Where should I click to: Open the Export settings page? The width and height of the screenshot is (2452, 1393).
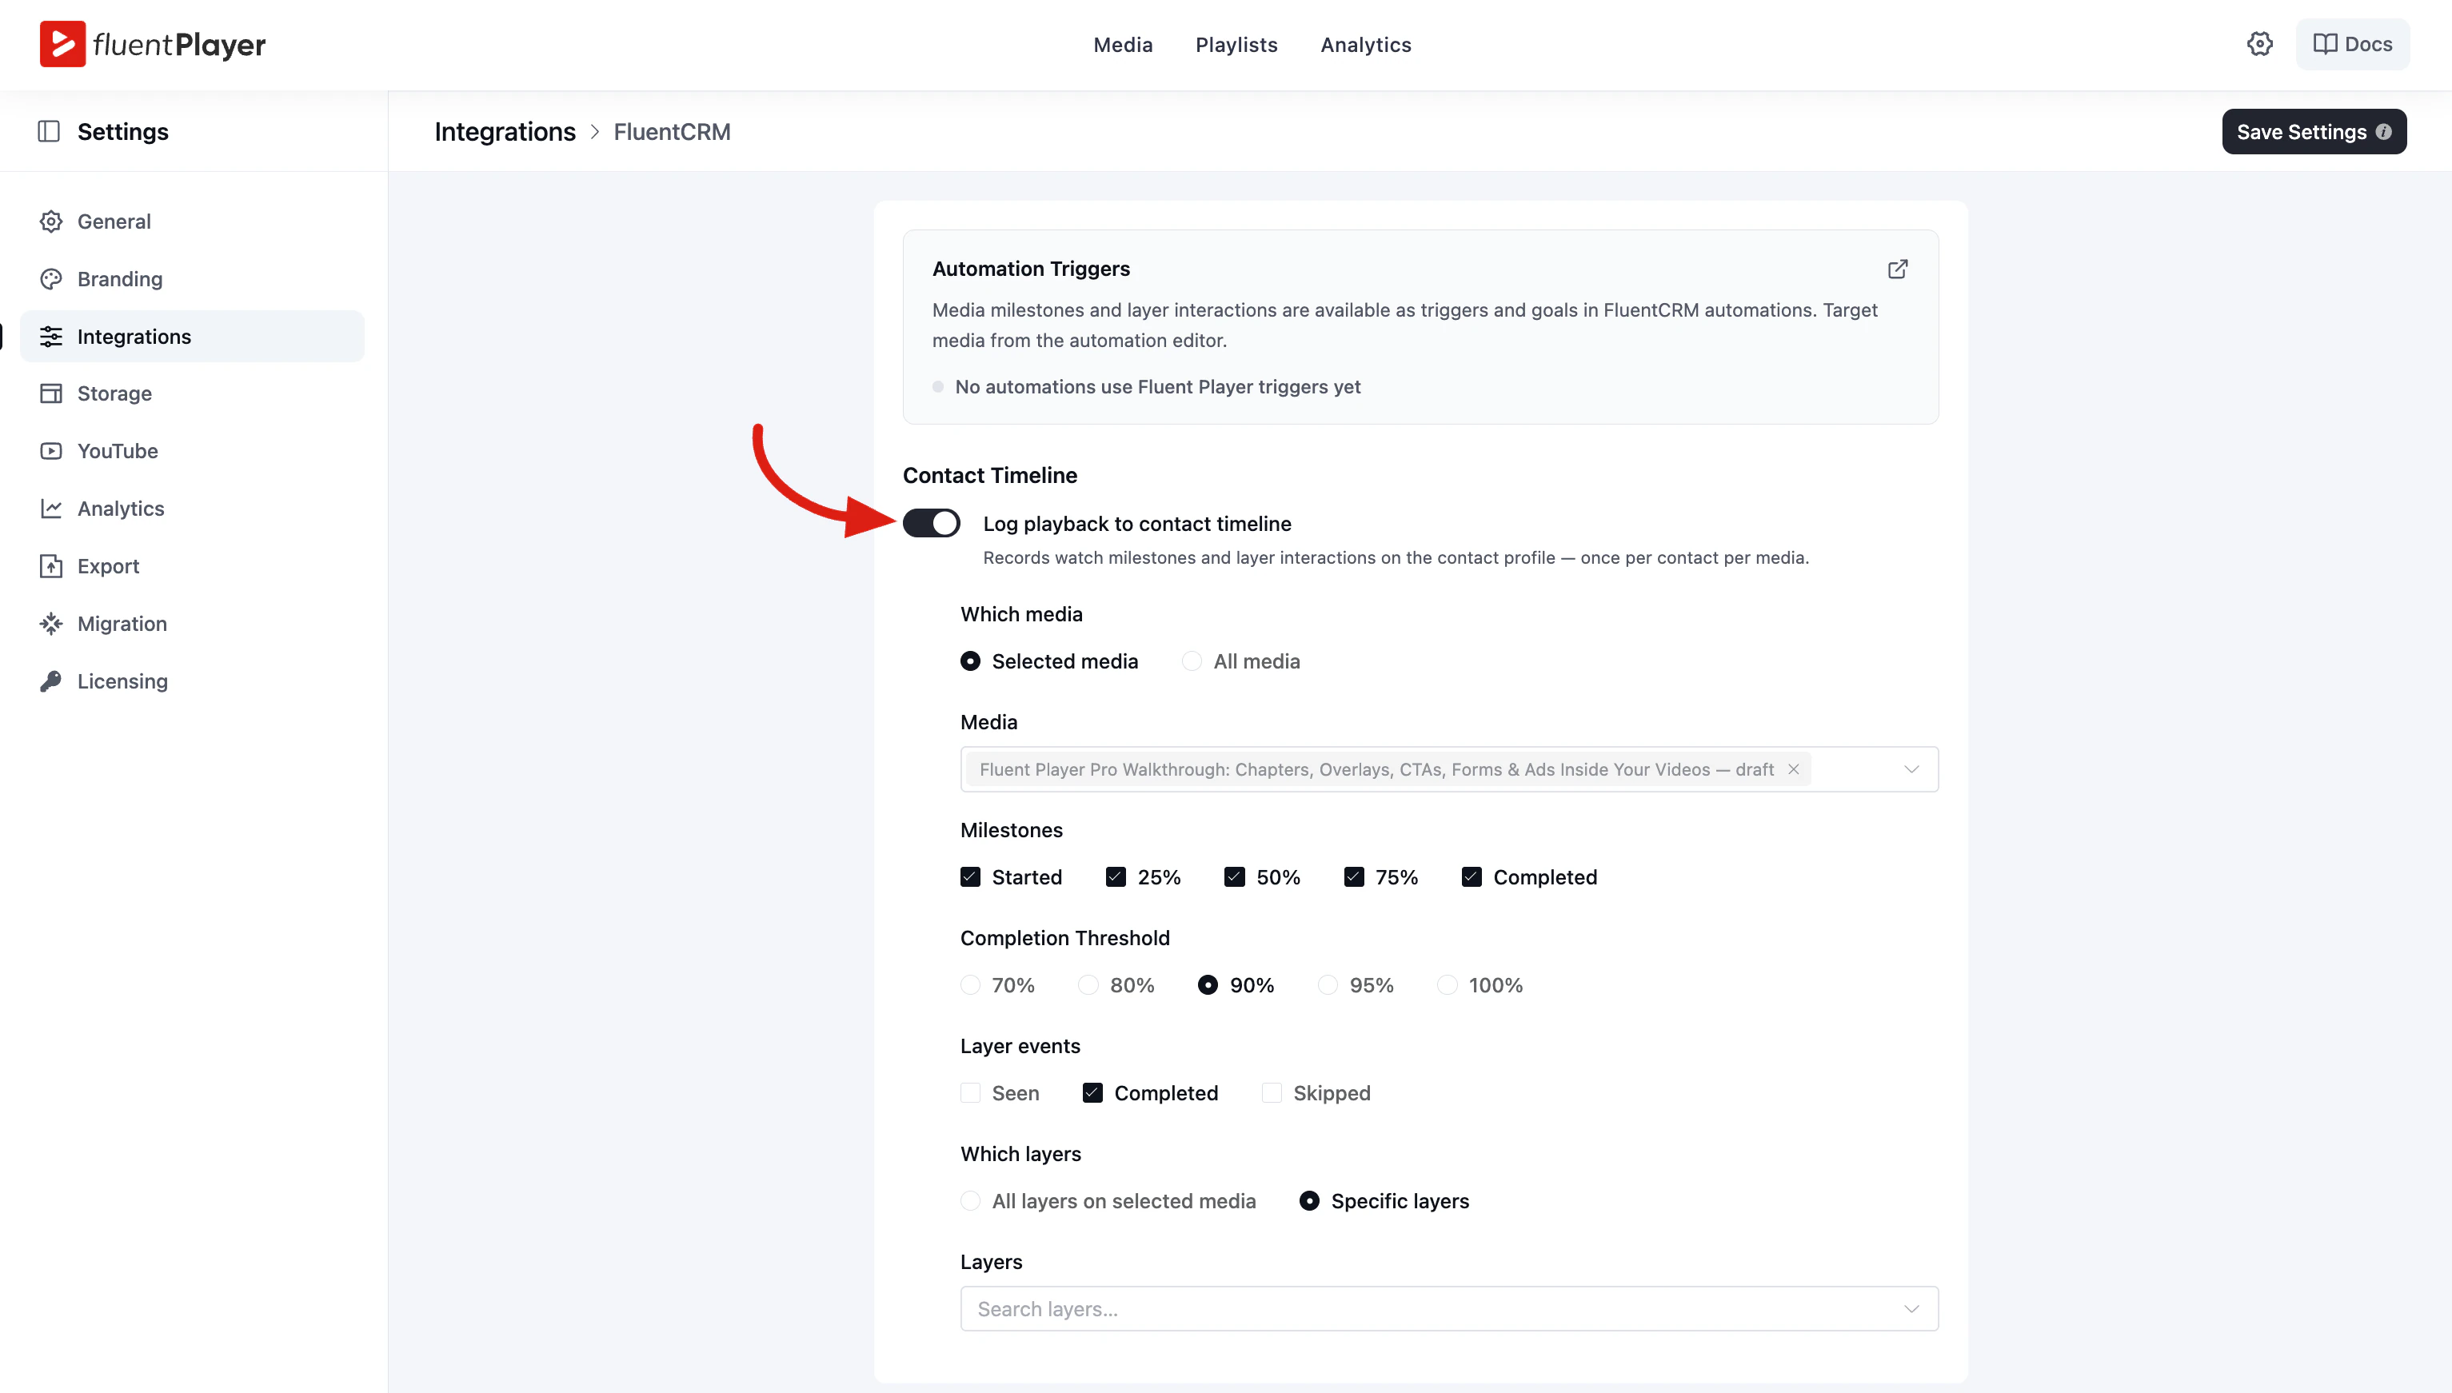(x=192, y=565)
